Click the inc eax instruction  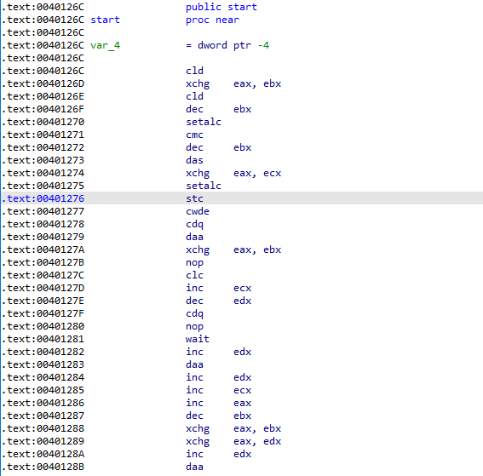(x=218, y=403)
